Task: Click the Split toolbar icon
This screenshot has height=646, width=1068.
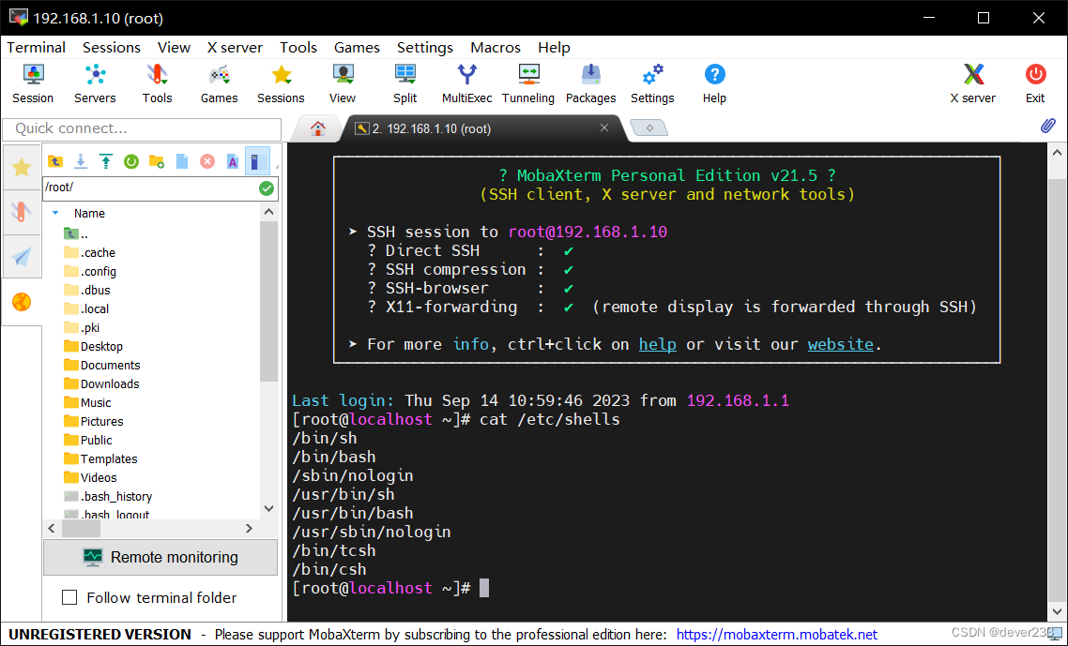Action: tap(404, 83)
